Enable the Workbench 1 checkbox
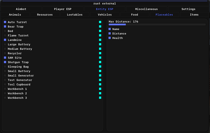Viewport: 210px width, 133px height. 5,89
